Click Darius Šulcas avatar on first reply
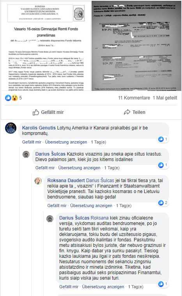This screenshot has width=182, height=296. point(26,154)
